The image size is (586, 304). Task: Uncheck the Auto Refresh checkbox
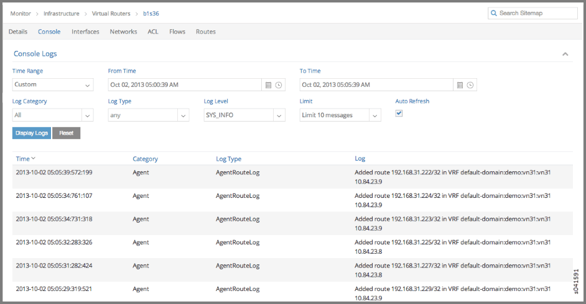[x=399, y=114]
